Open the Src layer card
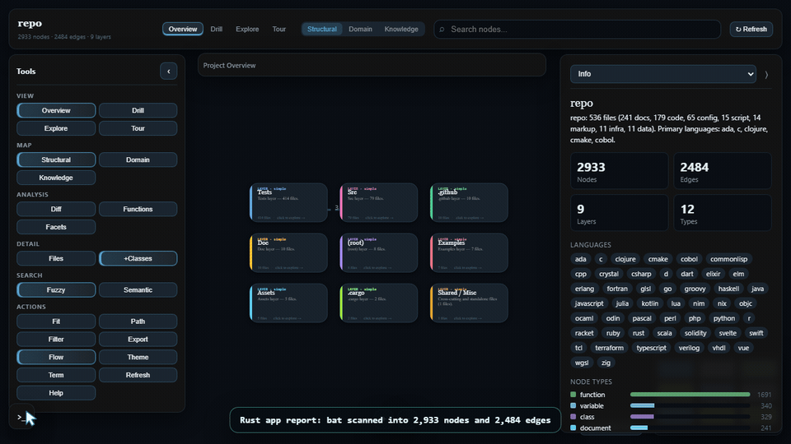 379,202
